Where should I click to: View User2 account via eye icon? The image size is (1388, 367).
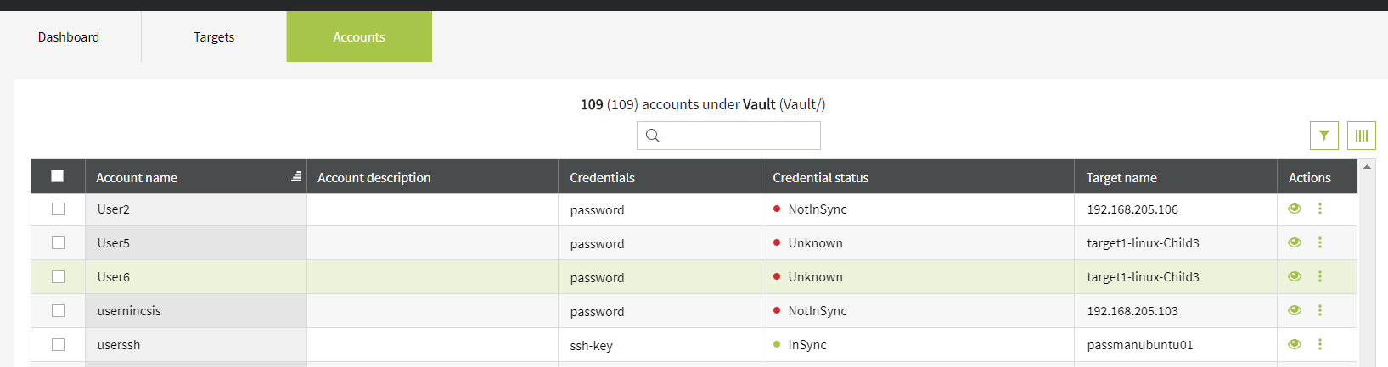(1294, 209)
